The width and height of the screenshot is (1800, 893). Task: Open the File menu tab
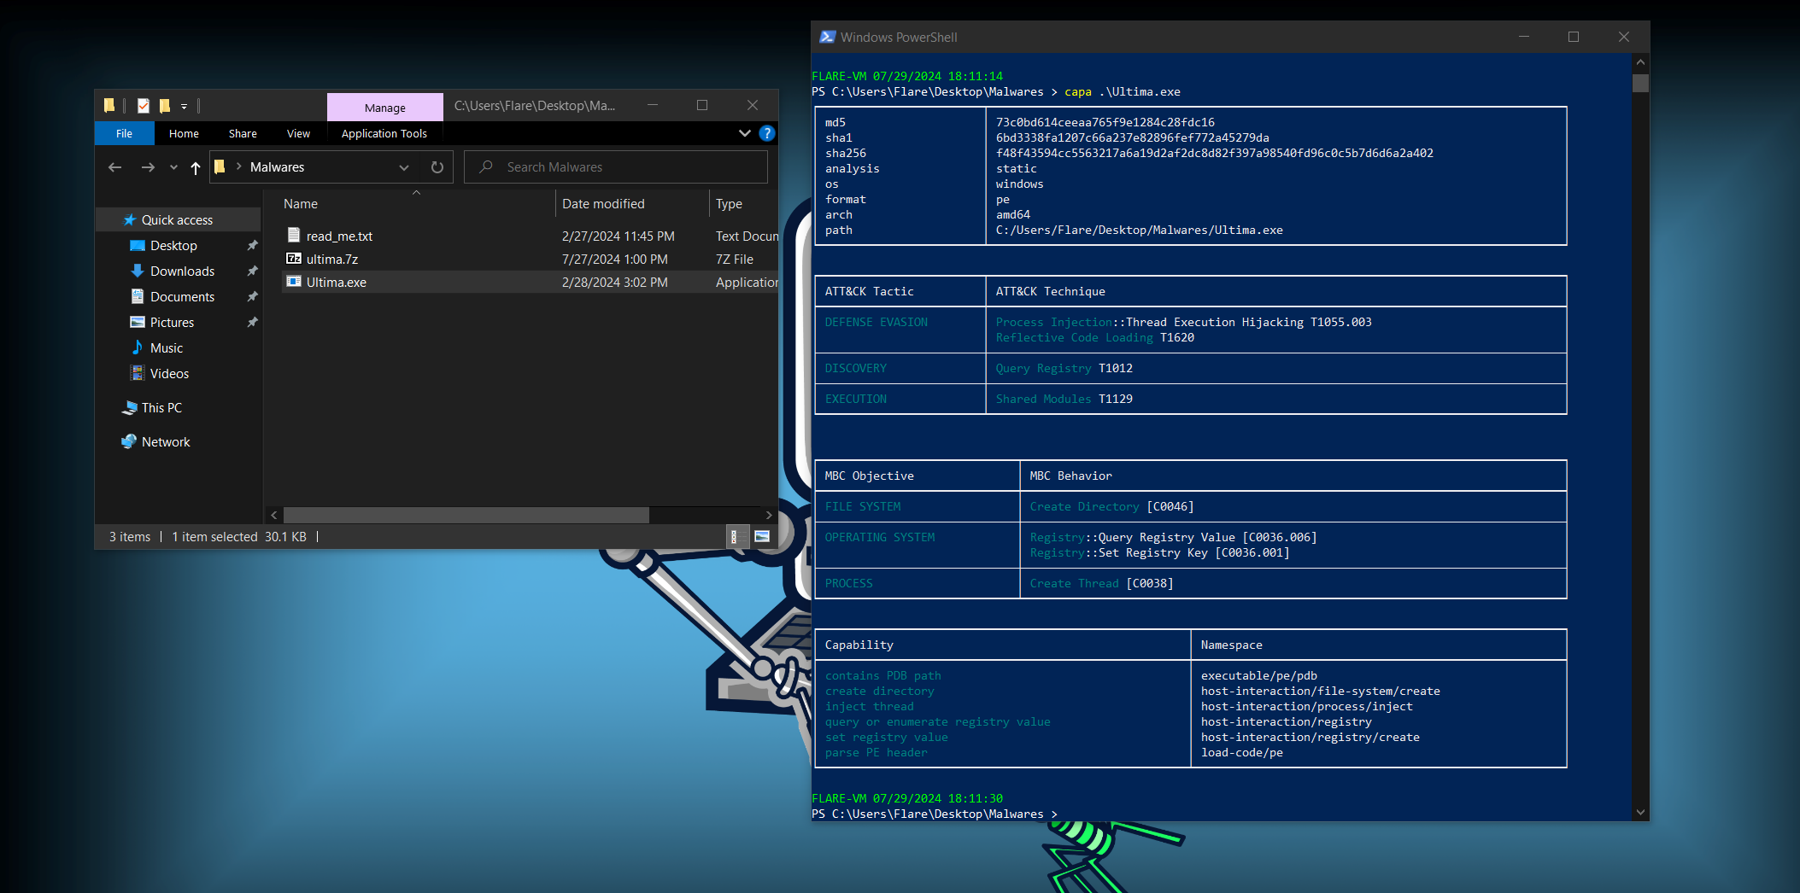tap(125, 133)
